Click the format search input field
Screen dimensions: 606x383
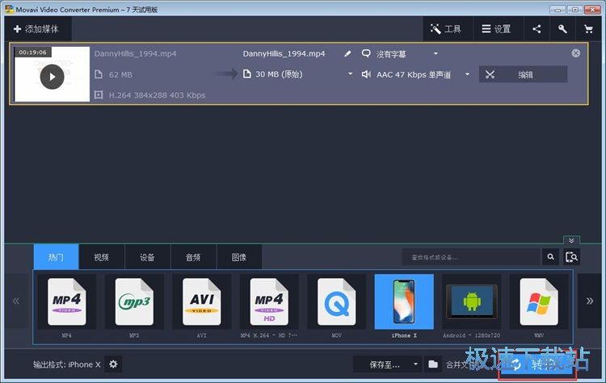pos(471,257)
